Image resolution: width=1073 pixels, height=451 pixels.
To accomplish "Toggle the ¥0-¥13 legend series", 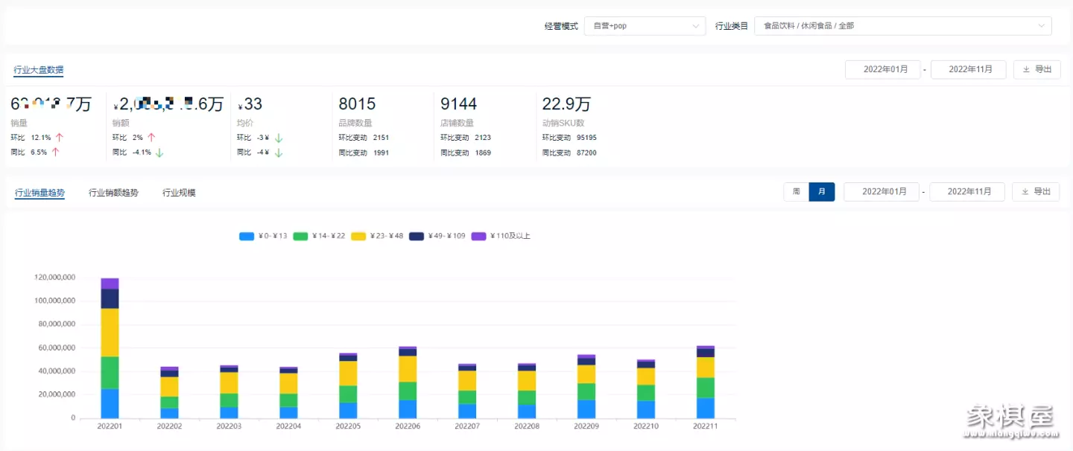I will click(x=263, y=236).
